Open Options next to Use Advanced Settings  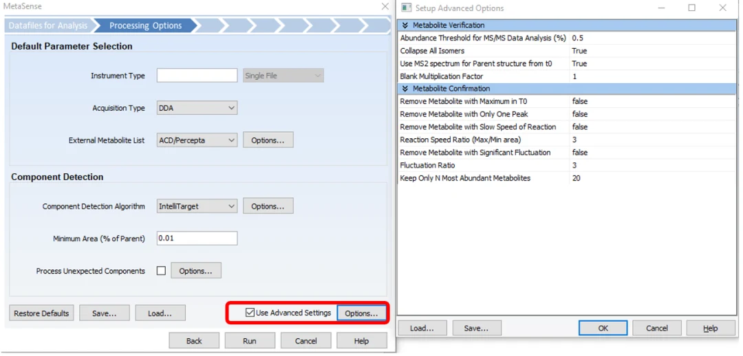point(362,313)
